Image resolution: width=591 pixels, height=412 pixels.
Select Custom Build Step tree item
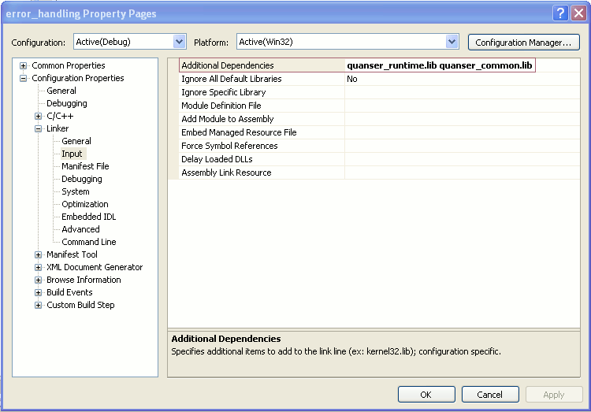[80, 306]
